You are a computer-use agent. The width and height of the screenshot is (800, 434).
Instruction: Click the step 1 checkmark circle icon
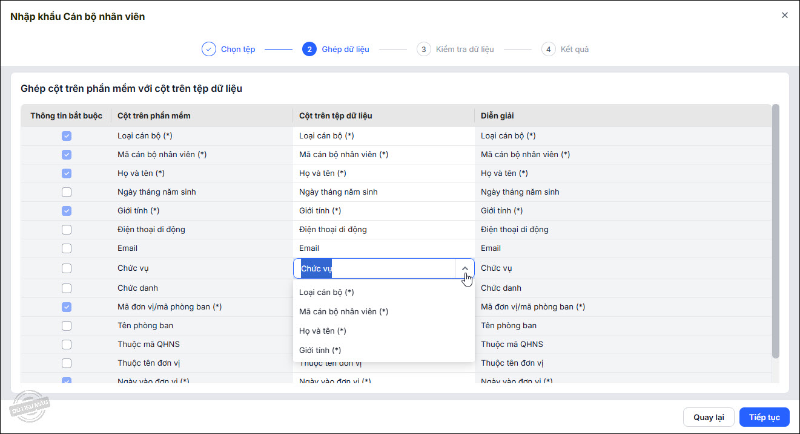(209, 50)
